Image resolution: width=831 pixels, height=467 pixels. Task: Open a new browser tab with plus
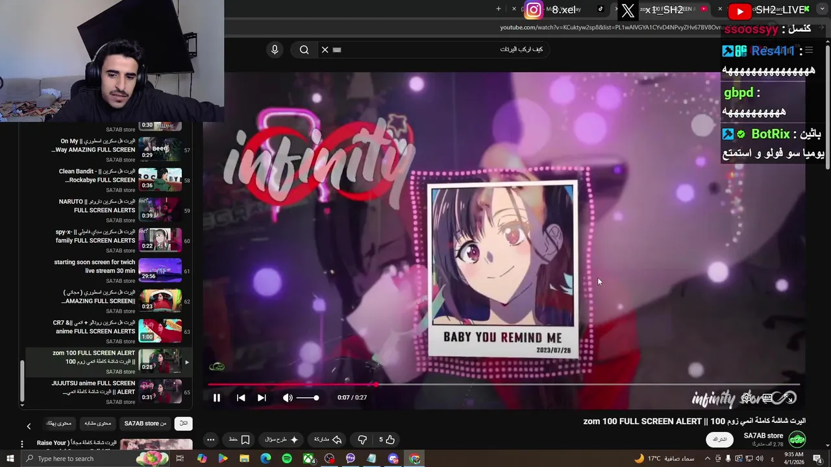tap(499, 9)
